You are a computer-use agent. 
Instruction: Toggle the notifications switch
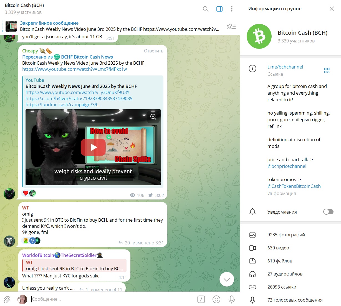pos(328,212)
